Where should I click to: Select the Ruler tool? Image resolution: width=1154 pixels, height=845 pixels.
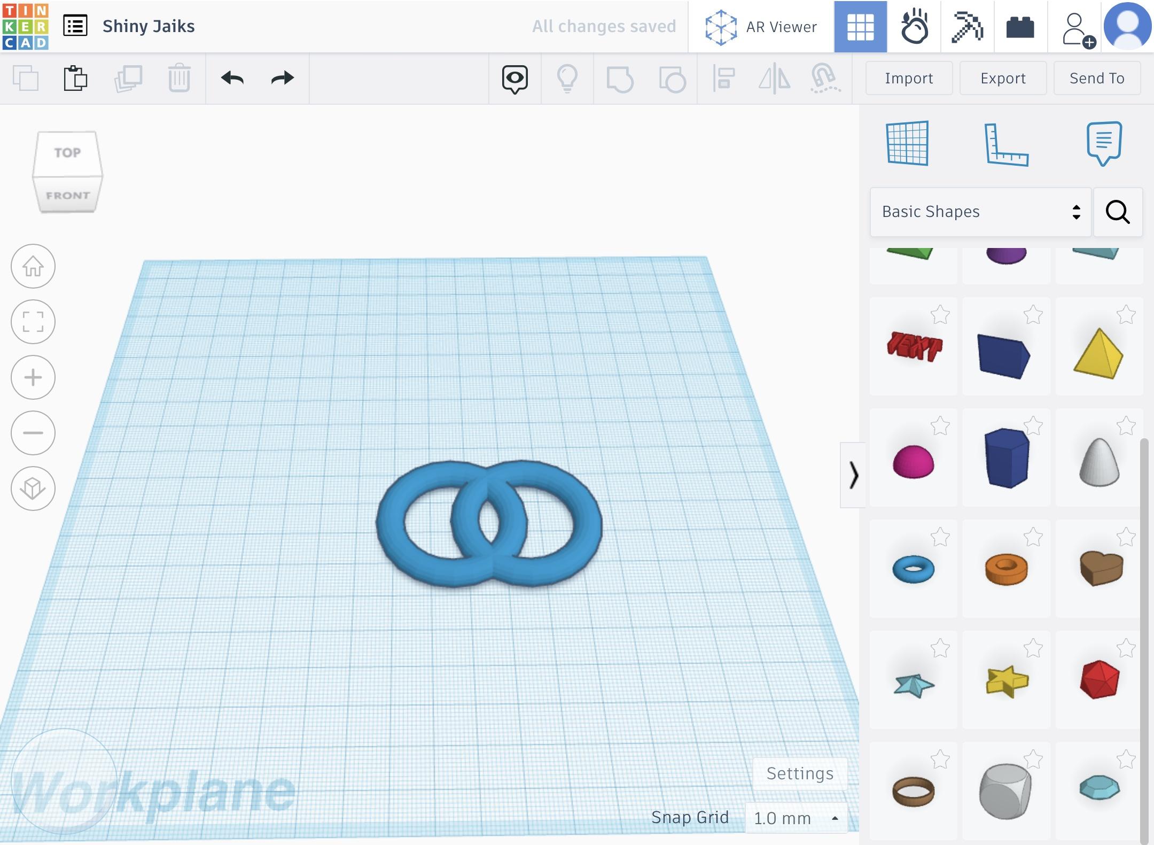[x=1006, y=144]
